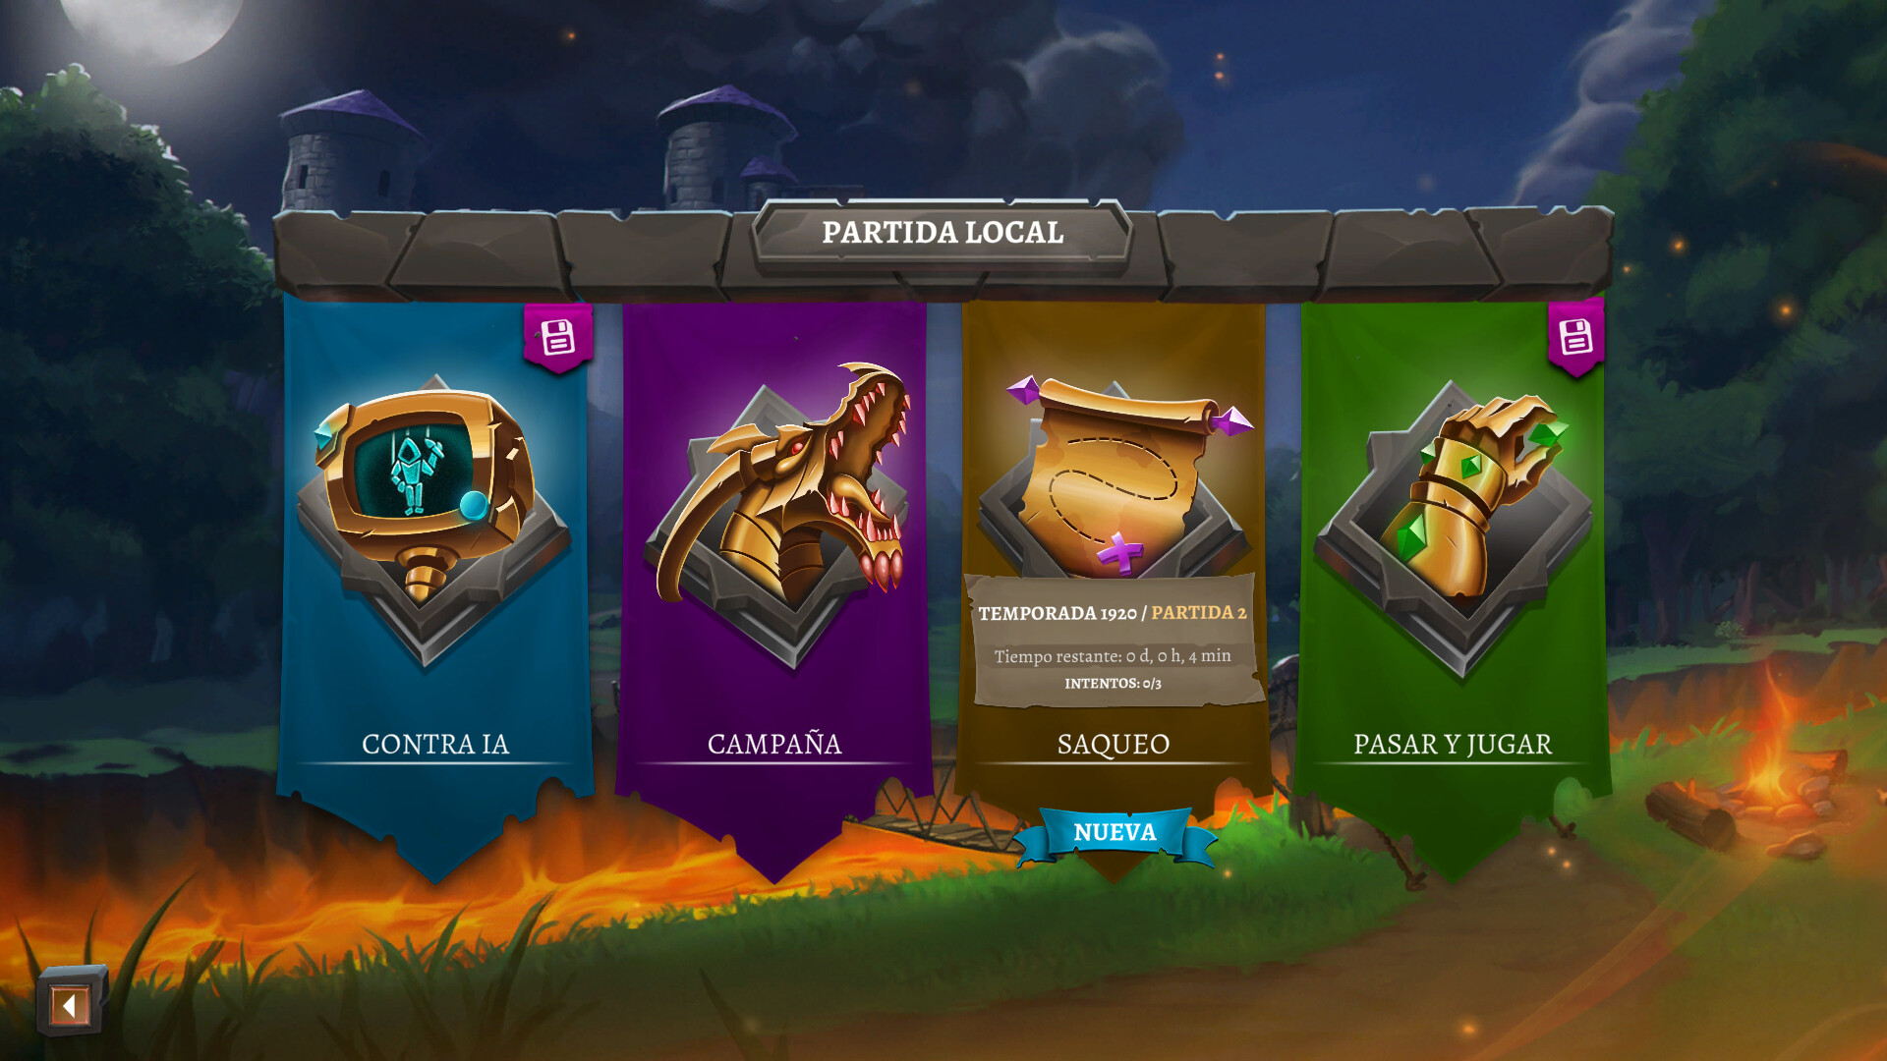Screen dimensions: 1887x1061
Task: Open saved game on the Contra IA banner
Action: pyautogui.click(x=558, y=337)
